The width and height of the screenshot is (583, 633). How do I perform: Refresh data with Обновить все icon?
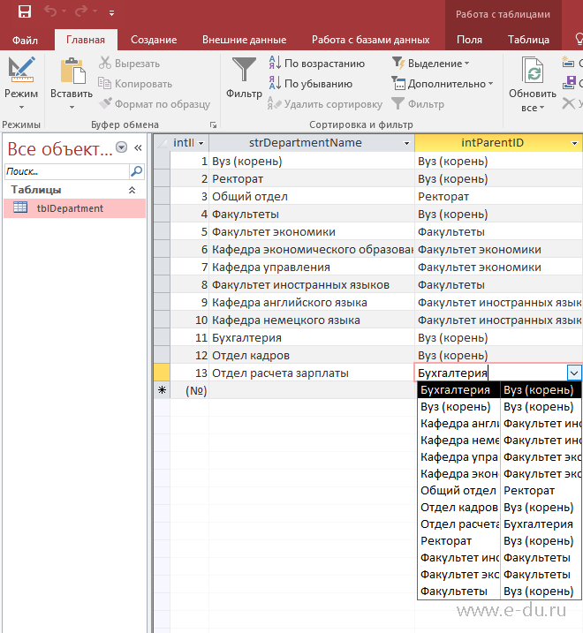pyautogui.click(x=533, y=71)
